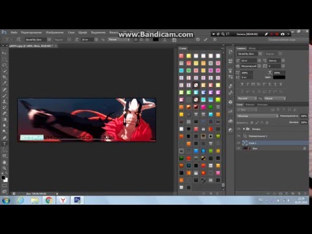Select the Clone Stamp tool
312x234 pixels.
coord(5,101)
